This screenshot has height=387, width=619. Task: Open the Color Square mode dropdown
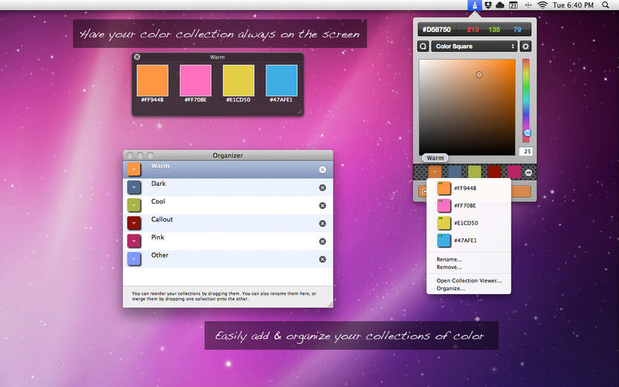click(475, 46)
